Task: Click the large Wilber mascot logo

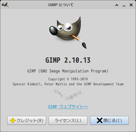Action: (x=68, y=33)
